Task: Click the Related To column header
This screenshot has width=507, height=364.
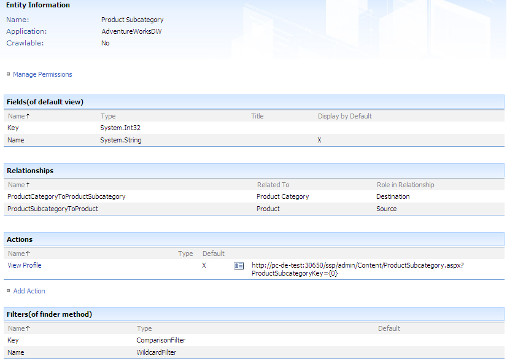Action: (x=273, y=185)
